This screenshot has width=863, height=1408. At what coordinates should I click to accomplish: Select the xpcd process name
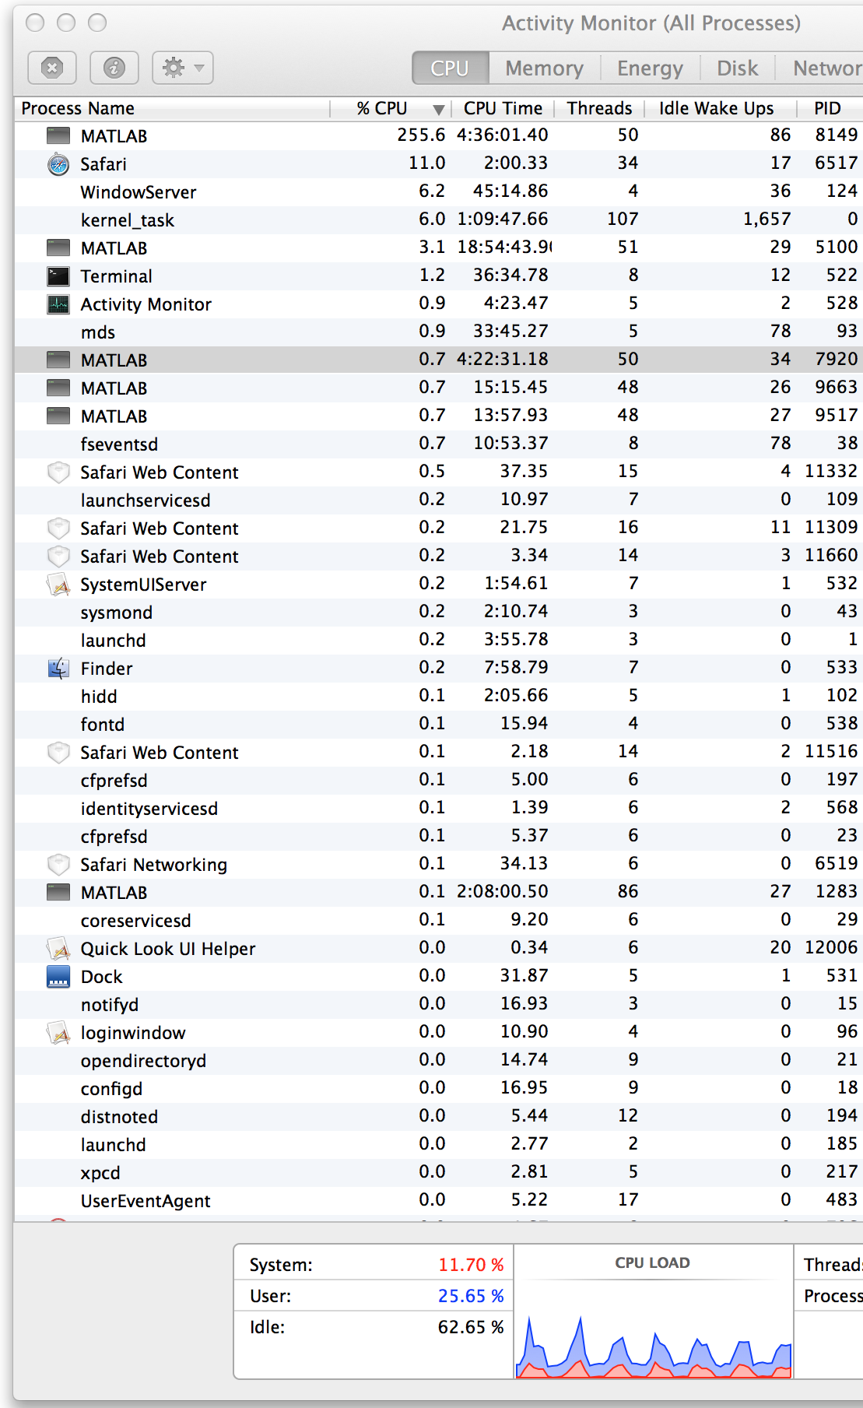click(100, 1173)
